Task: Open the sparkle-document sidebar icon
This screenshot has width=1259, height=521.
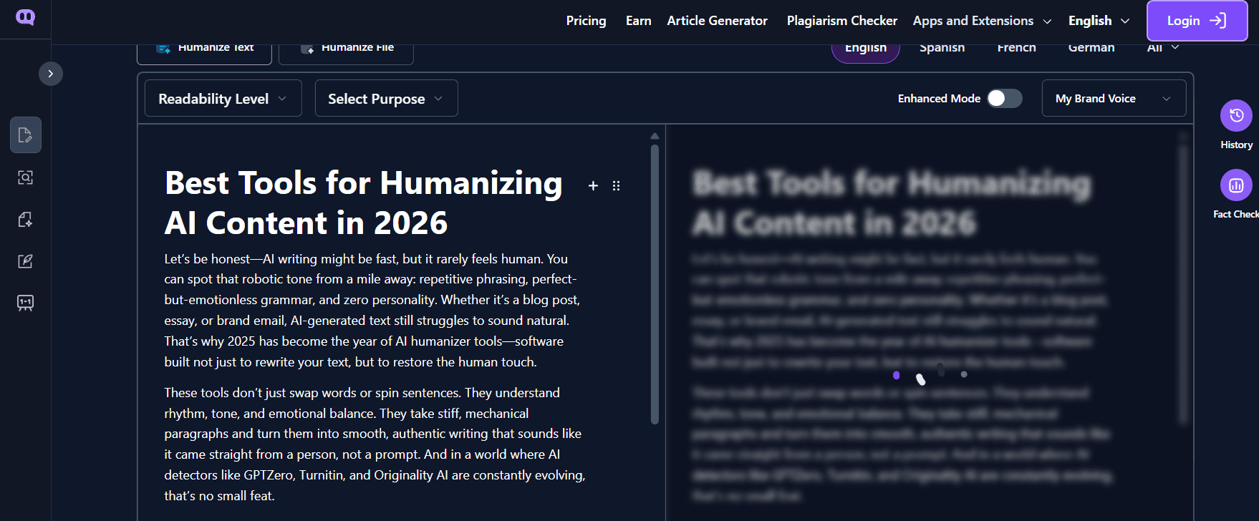Action: [x=26, y=219]
